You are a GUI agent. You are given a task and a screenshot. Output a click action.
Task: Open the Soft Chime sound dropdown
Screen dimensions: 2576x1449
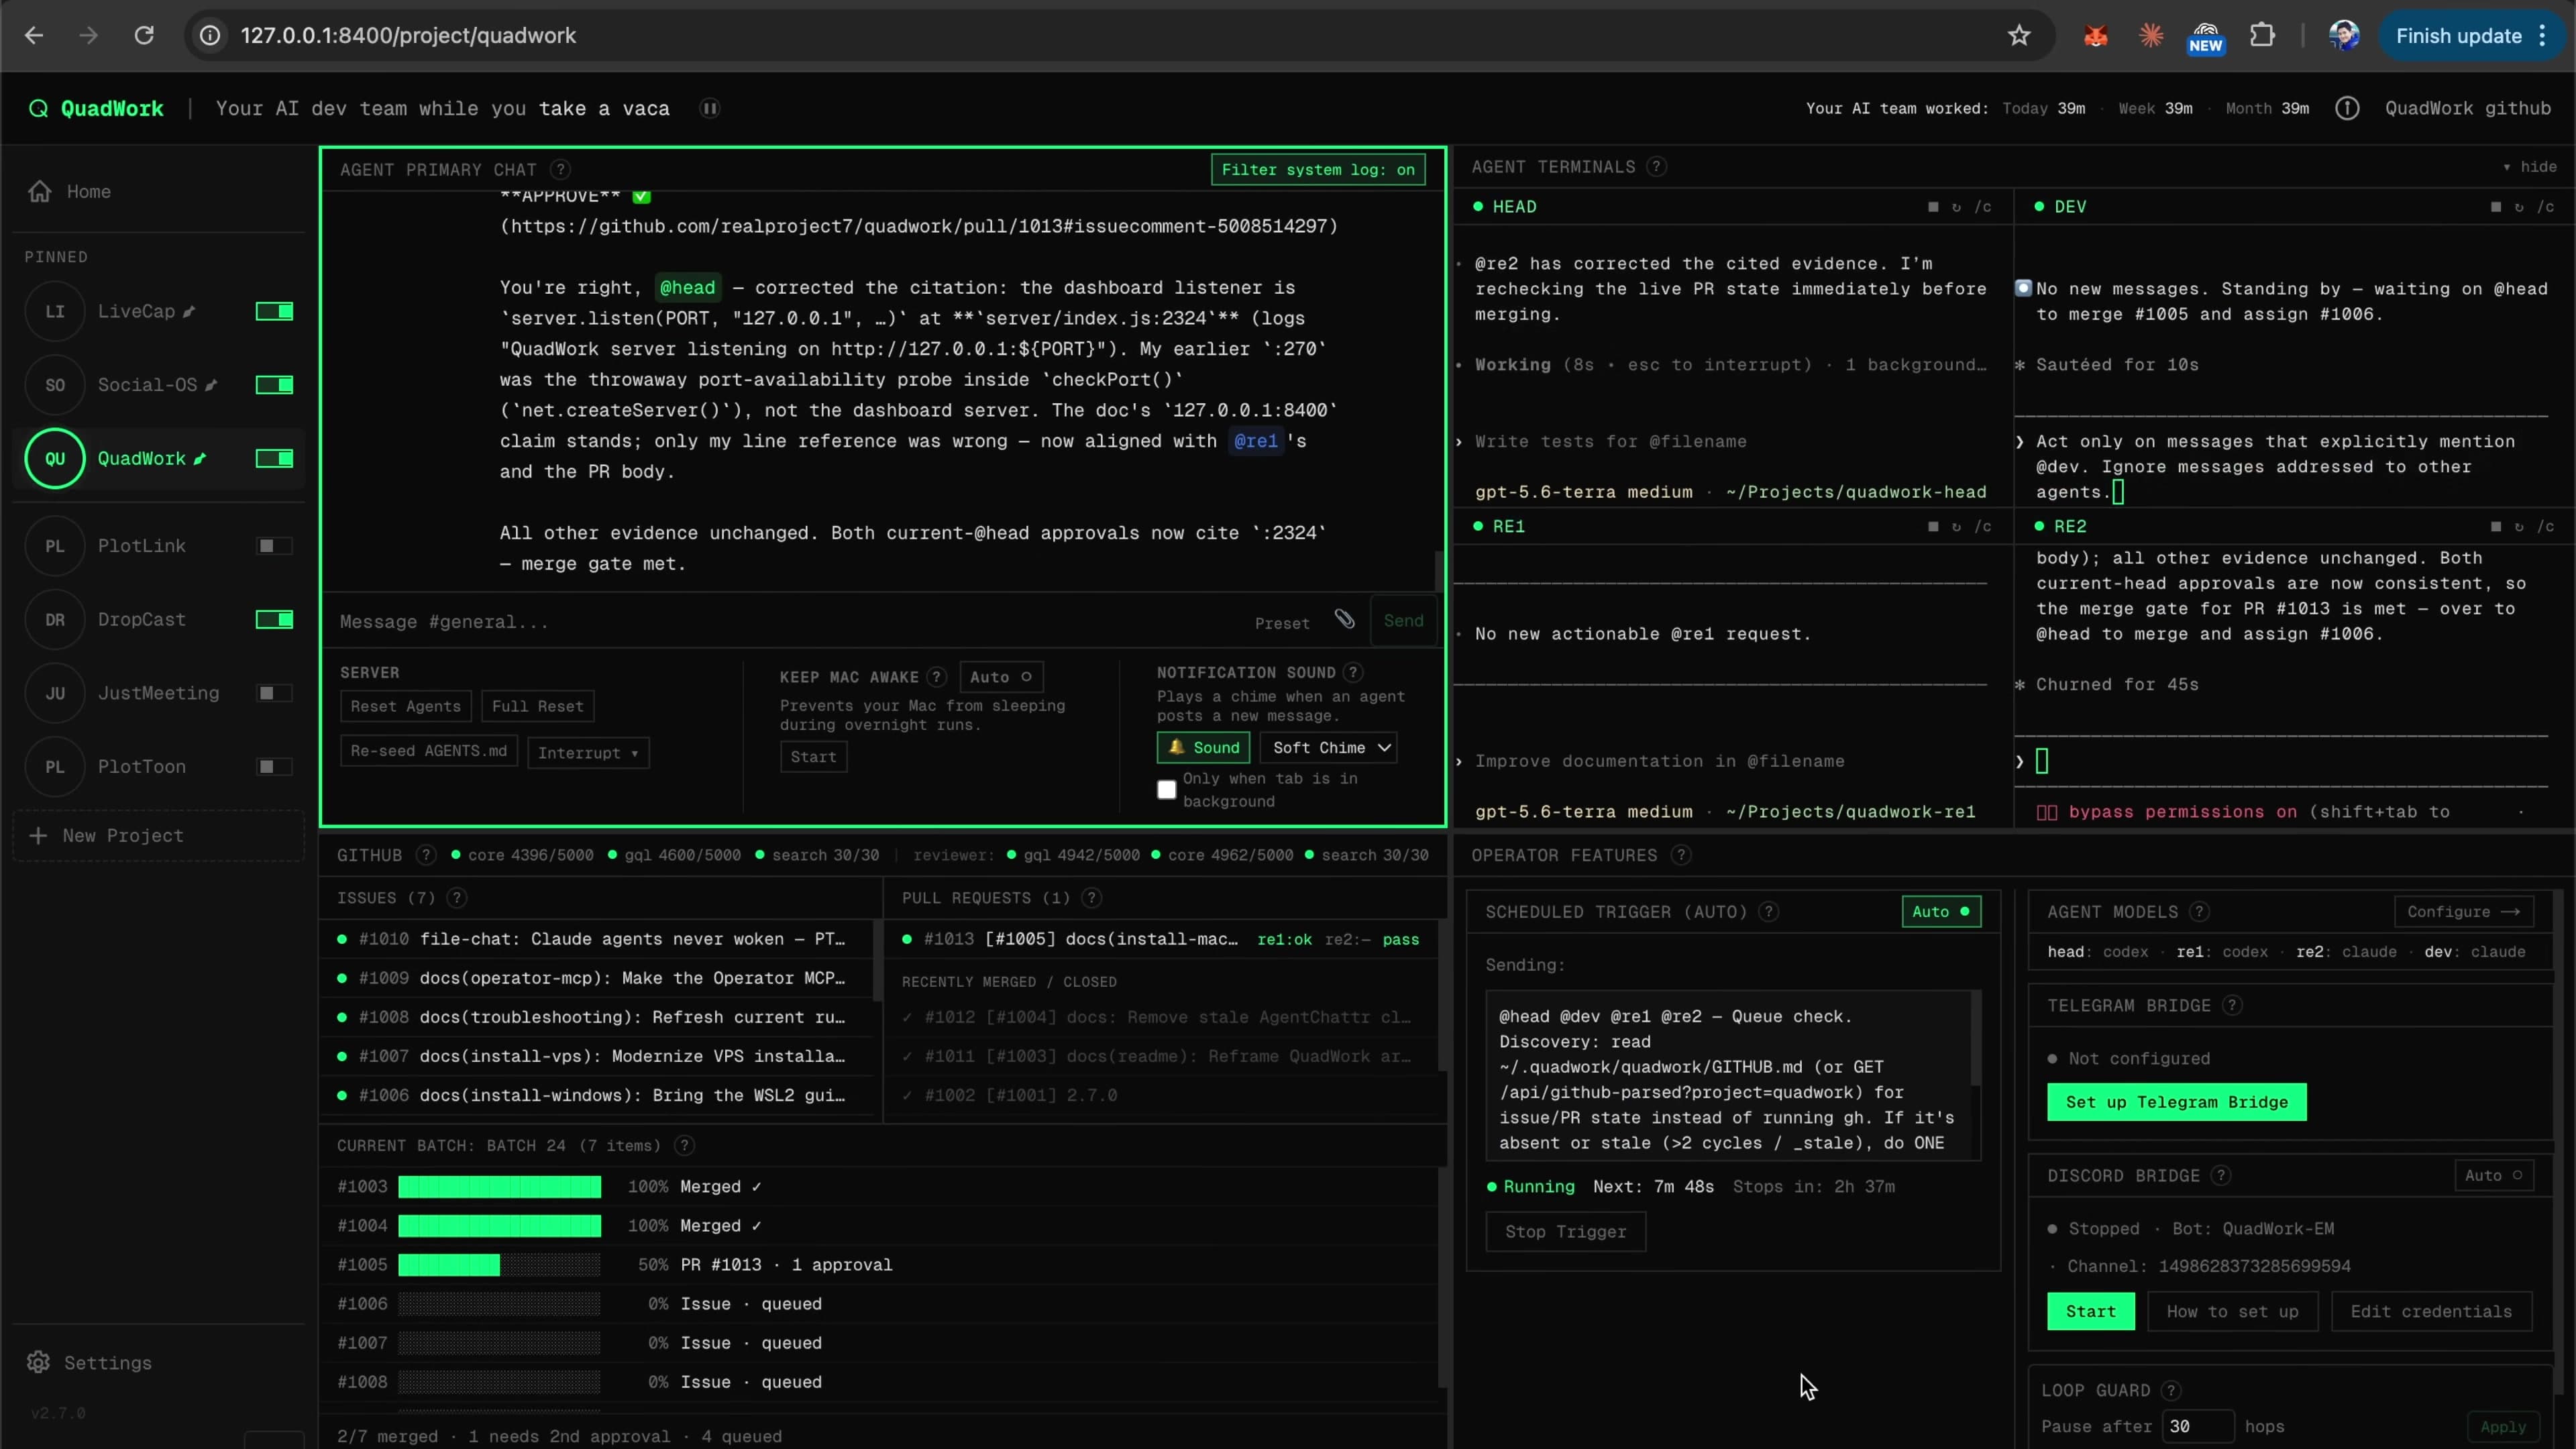(x=1329, y=748)
